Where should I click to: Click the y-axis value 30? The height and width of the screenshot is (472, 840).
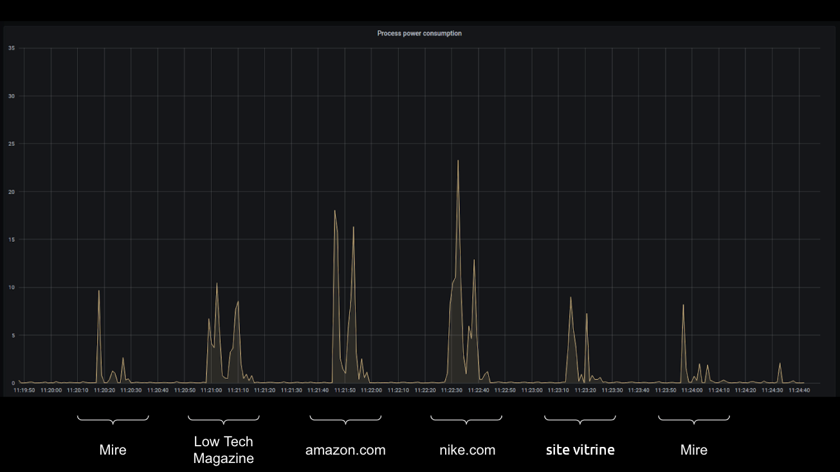click(x=11, y=96)
